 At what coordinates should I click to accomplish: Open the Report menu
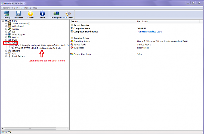[15, 8]
